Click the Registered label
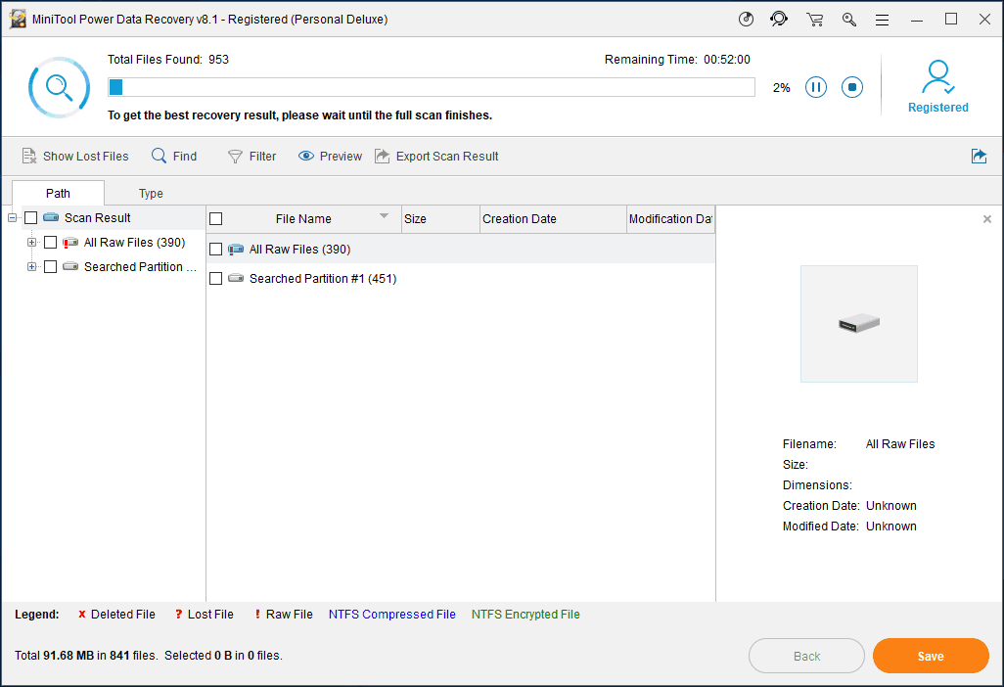The width and height of the screenshot is (1004, 687). pyautogui.click(x=938, y=108)
